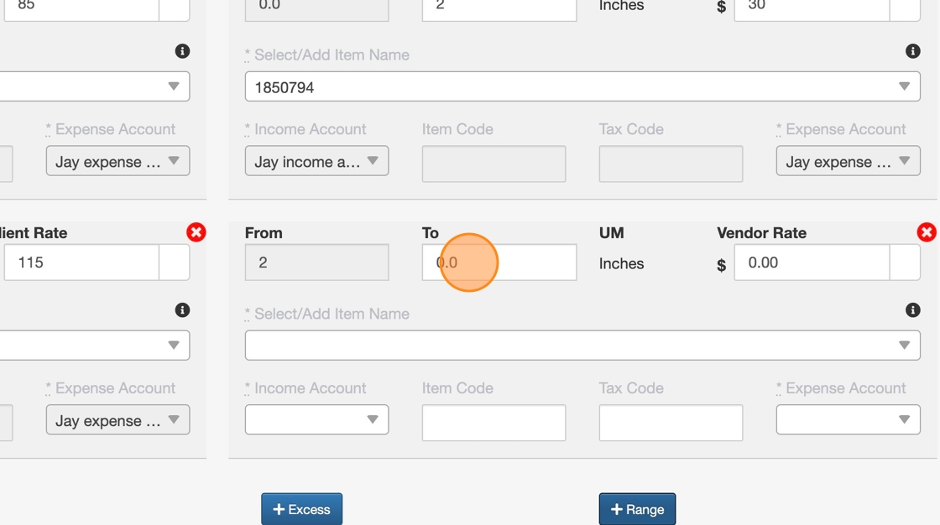Click info icon above empty item name field
Screen dimensions: 940x525
point(913,310)
